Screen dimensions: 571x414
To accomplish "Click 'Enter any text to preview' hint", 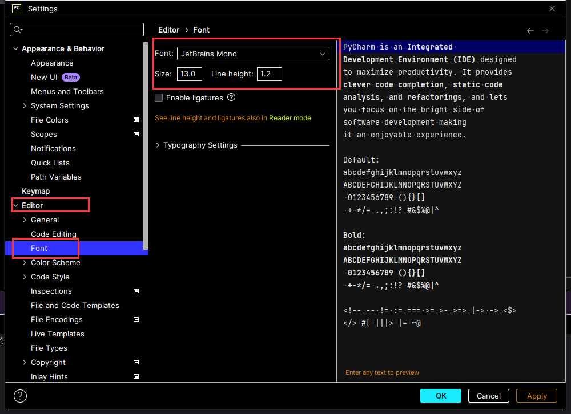I will click(x=382, y=372).
